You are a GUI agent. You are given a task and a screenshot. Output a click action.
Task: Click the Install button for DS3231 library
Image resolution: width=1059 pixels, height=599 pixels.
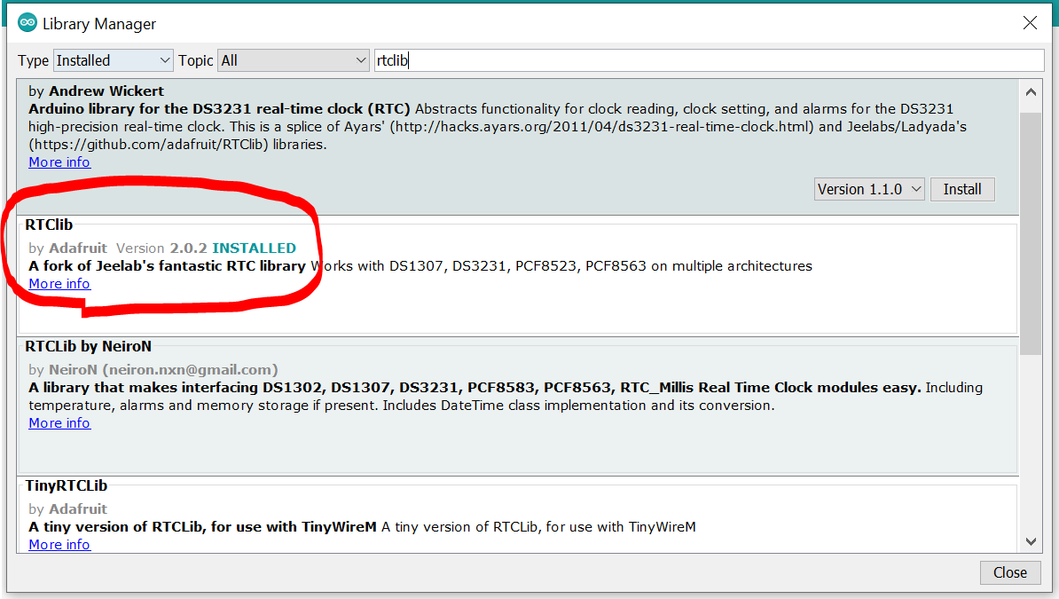coord(962,189)
